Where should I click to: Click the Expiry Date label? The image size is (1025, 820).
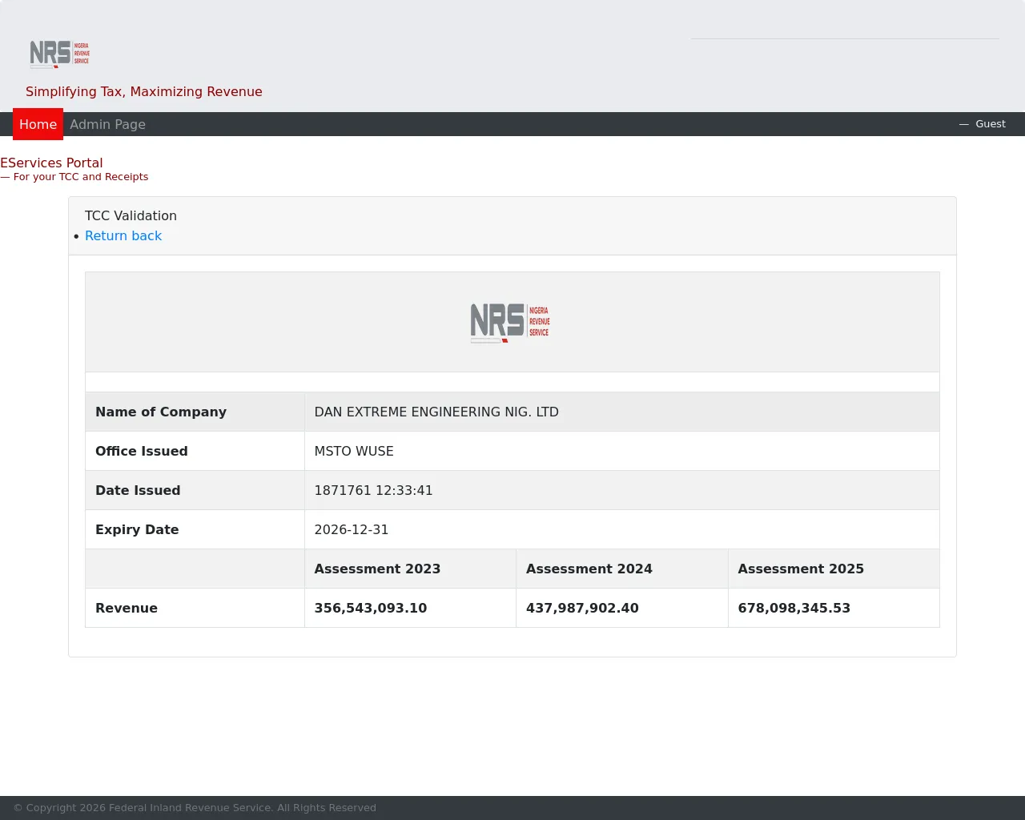(137, 529)
